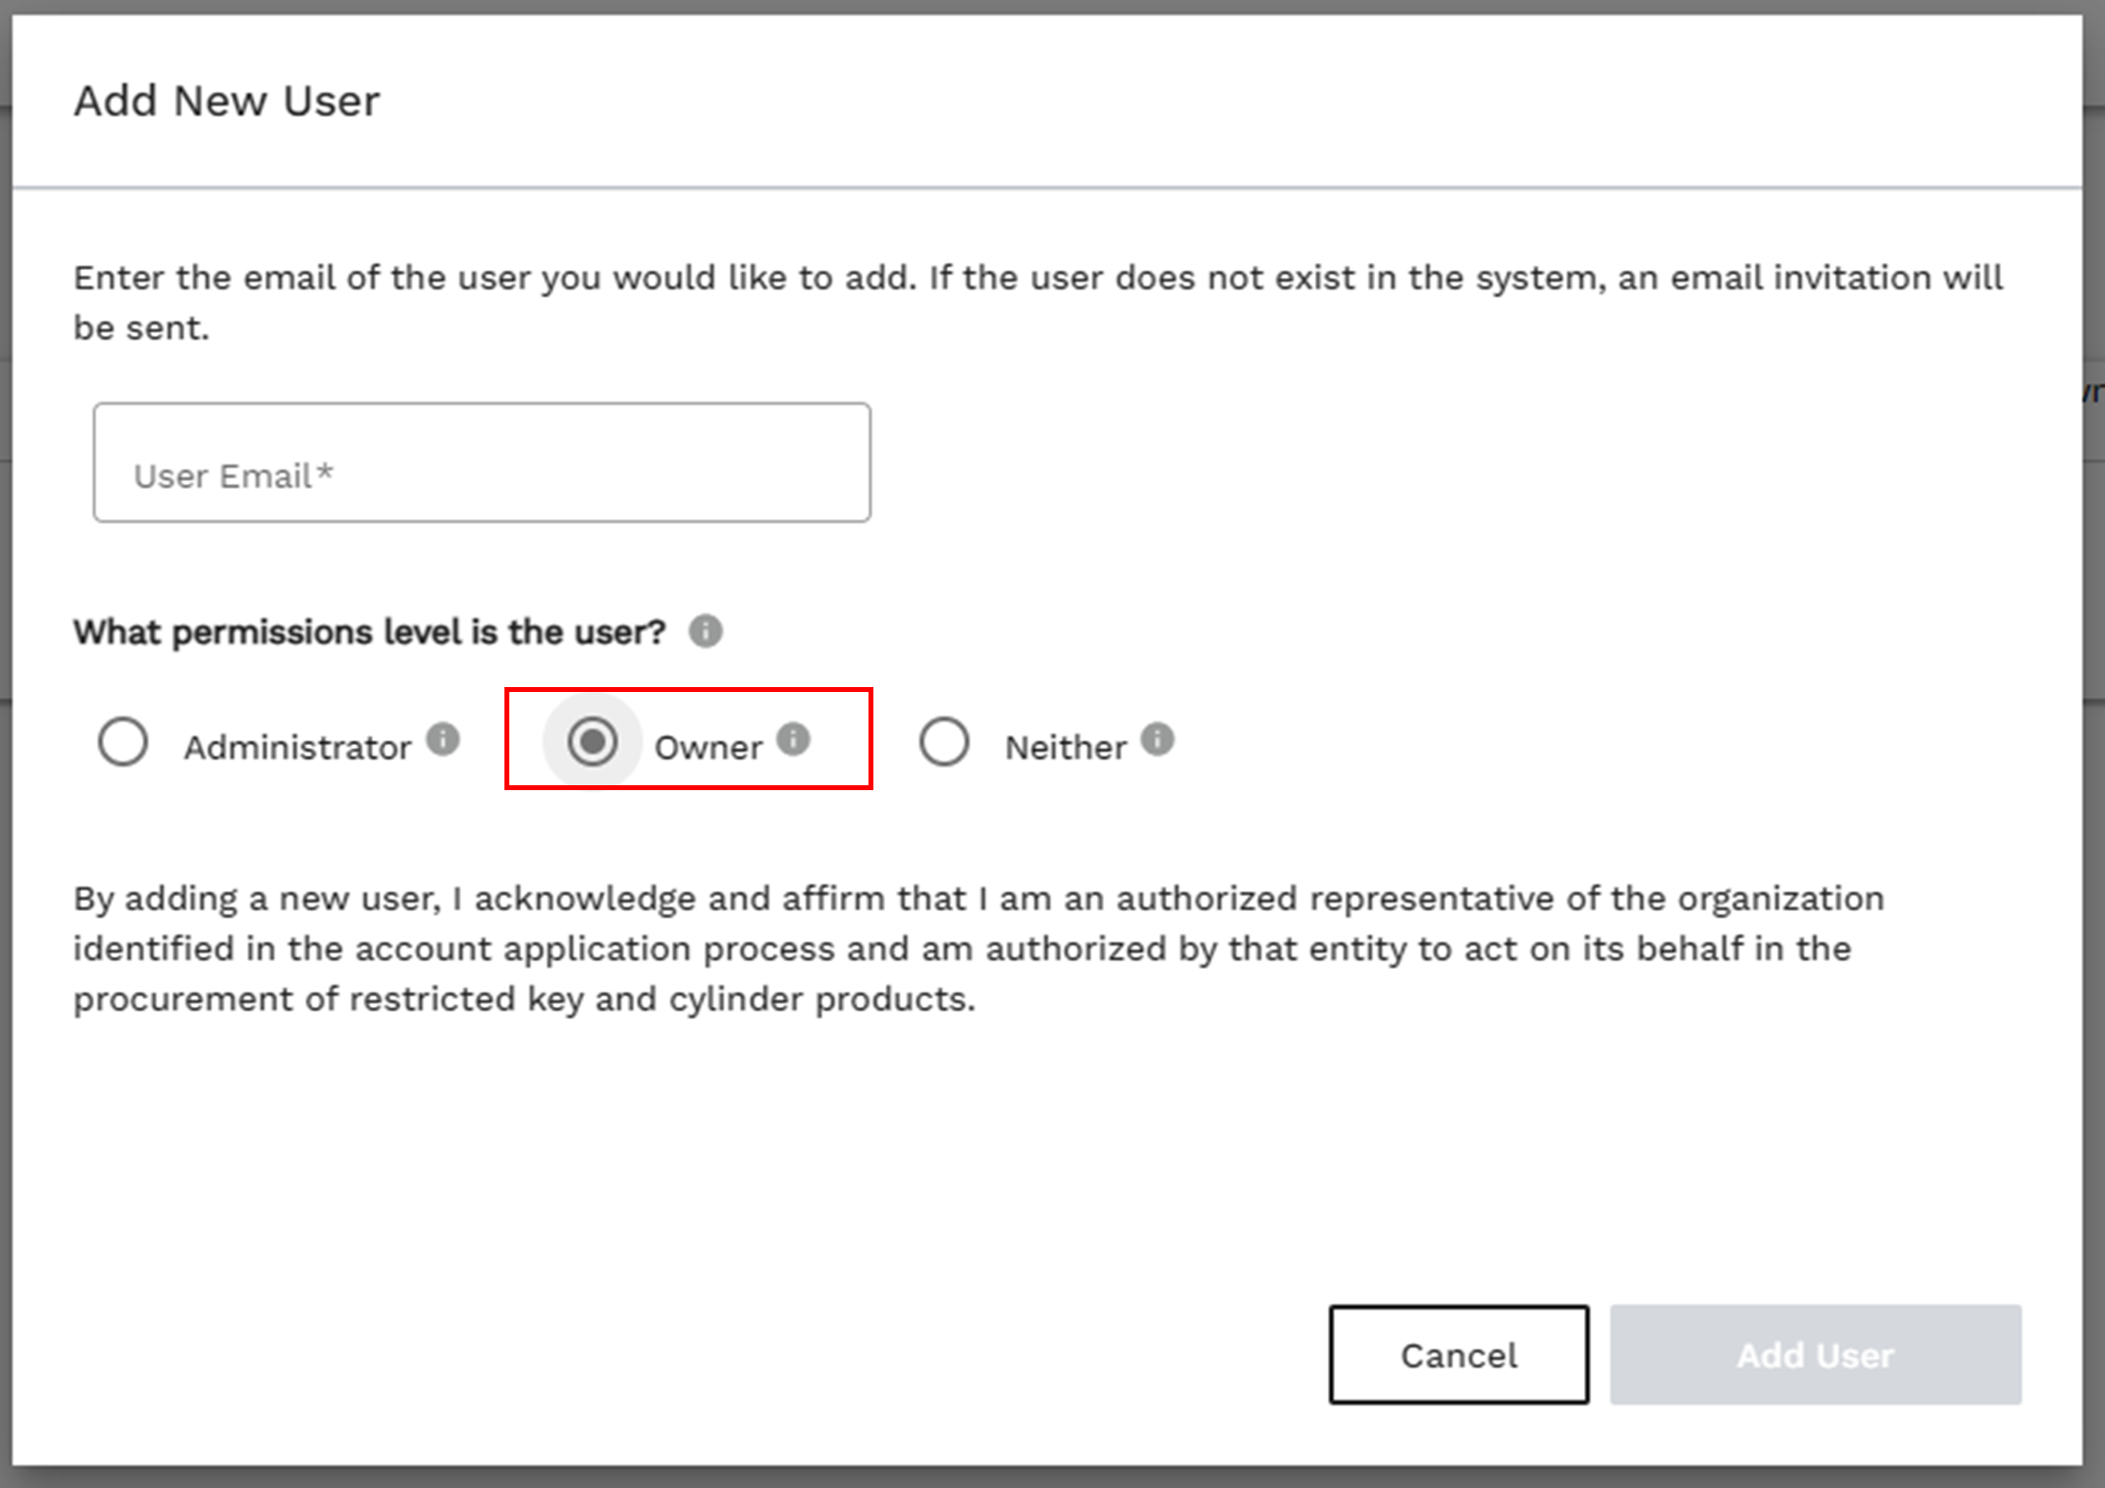The height and width of the screenshot is (1488, 2105).
Task: Click the permissions level question text
Action: pos(369,632)
